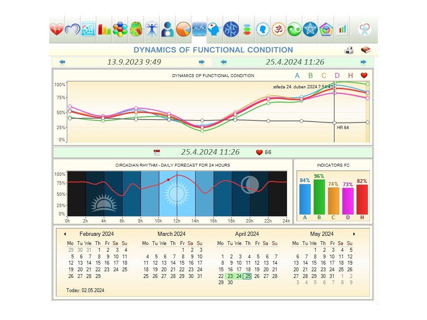Open the orange pie chart tab
427x320 pixels.
[183, 29]
